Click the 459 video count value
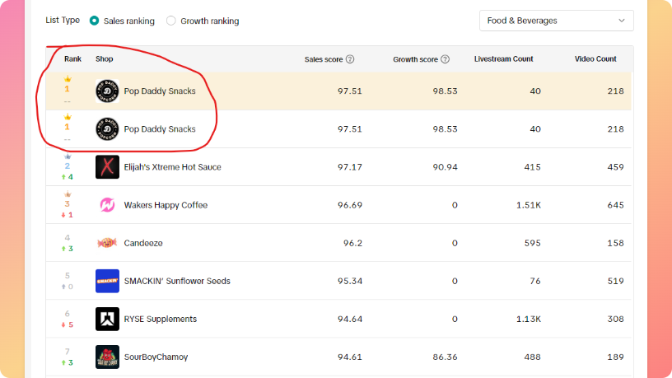672x378 pixels. (615, 167)
